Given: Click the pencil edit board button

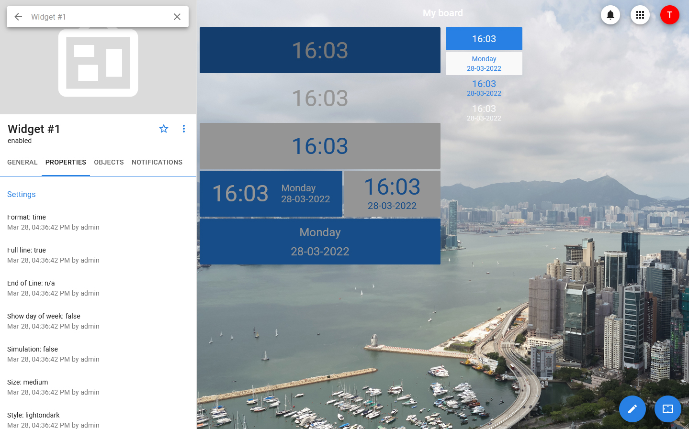Looking at the screenshot, I should coord(632,409).
